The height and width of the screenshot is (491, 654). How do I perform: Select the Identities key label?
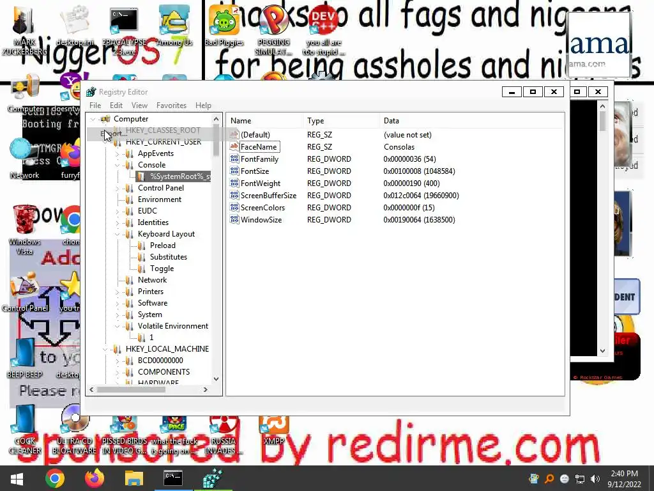(153, 222)
